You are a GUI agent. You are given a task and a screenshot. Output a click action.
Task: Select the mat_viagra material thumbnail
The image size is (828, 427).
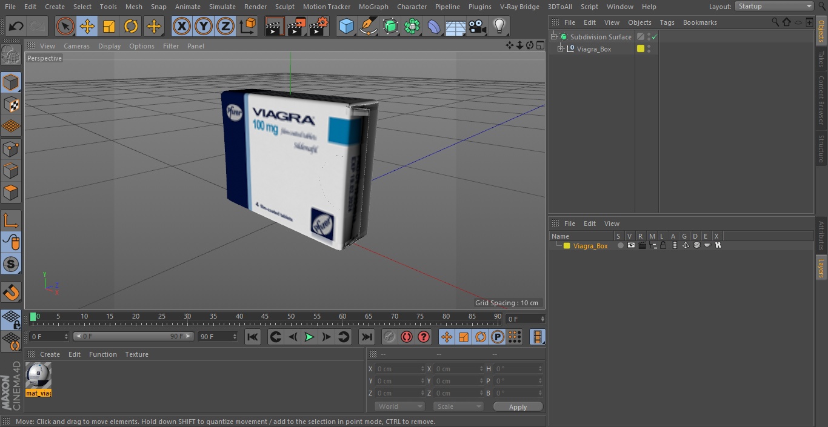coord(39,376)
